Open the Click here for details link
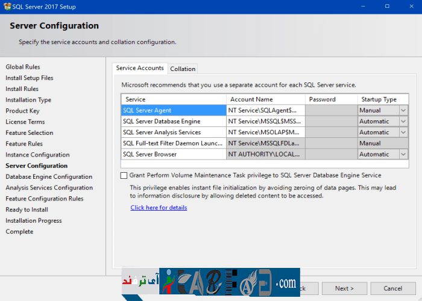The width and height of the screenshot is (422, 301). [159, 208]
